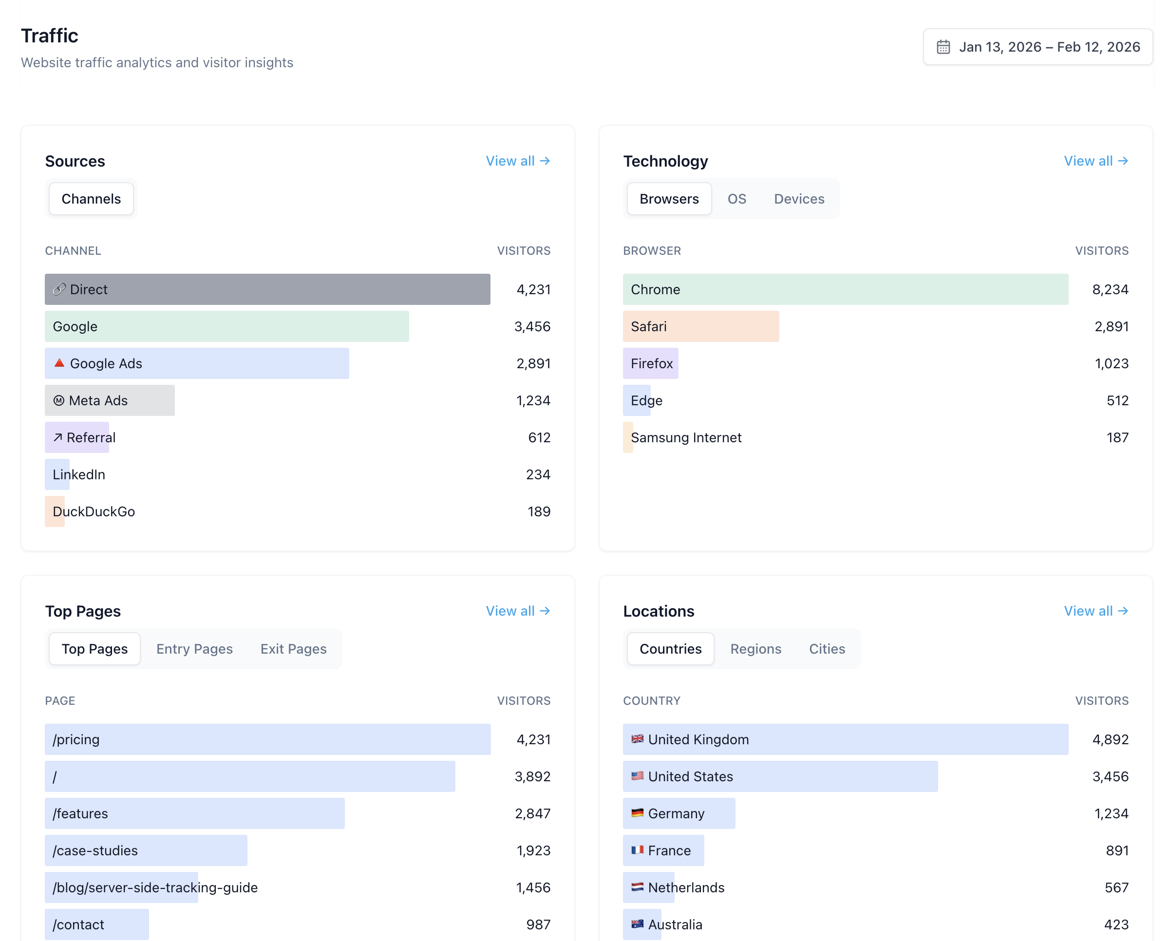Click the Meta Ads circle icon
The image size is (1169, 941).
pos(58,400)
